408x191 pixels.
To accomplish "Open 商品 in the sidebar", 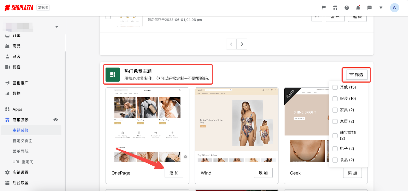I will pos(16,46).
